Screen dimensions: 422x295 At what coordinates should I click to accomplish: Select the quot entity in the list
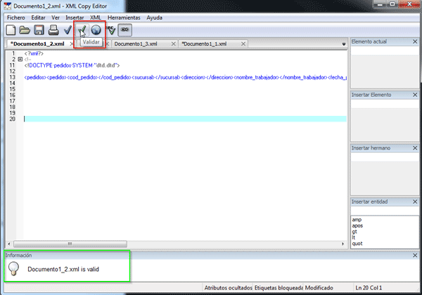(357, 244)
